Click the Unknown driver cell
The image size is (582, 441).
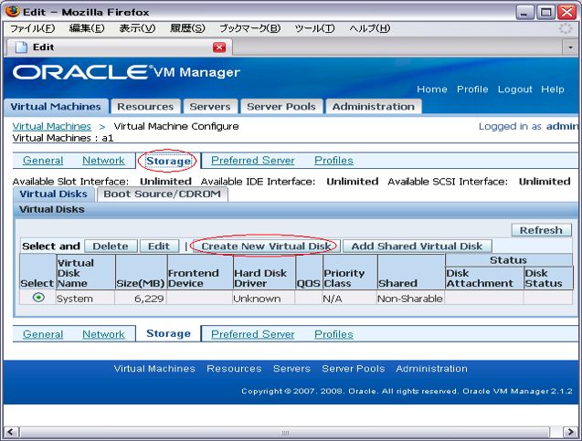(x=263, y=299)
